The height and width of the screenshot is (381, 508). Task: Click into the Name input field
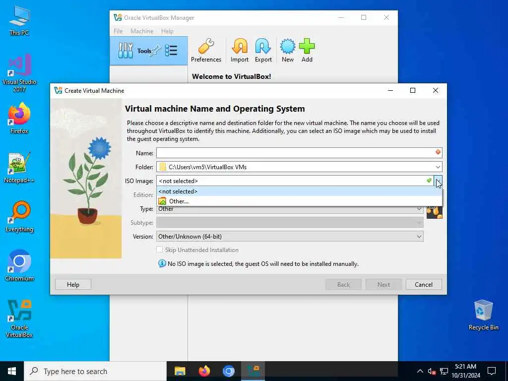tap(299, 153)
